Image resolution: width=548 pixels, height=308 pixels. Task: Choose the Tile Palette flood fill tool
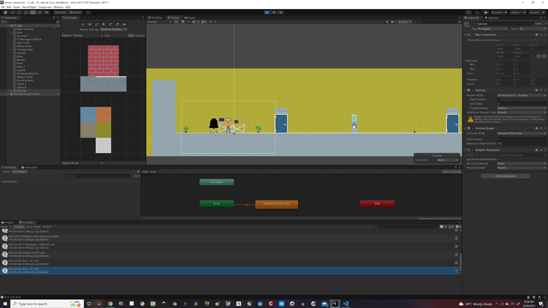(x=124, y=25)
